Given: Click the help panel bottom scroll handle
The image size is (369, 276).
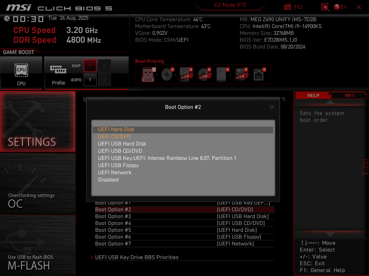Looking at the screenshot, I should 330,234.
